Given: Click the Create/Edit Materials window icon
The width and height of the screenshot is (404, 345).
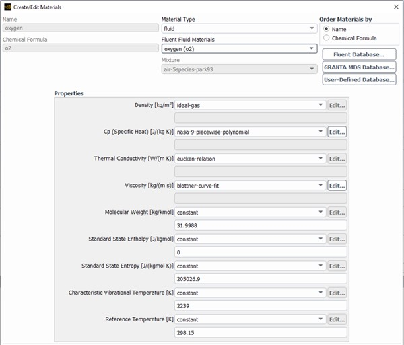Looking at the screenshot, I should [7, 6].
